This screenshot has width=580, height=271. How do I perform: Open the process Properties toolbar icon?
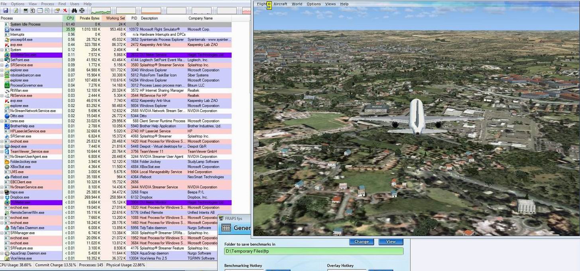(x=57, y=10)
